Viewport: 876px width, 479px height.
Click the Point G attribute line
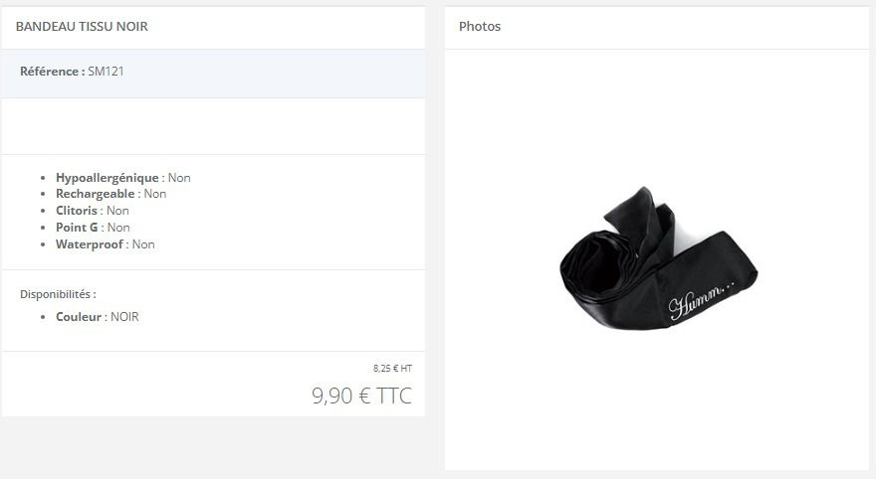tap(93, 227)
